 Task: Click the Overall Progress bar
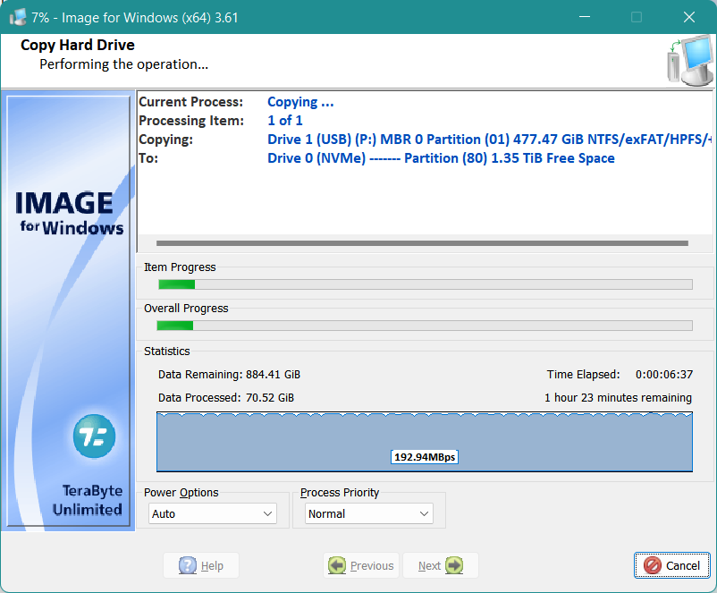pos(425,326)
